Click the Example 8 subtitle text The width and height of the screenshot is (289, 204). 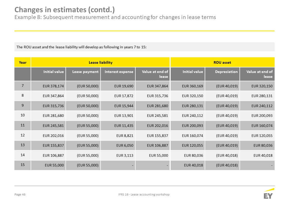point(115,17)
